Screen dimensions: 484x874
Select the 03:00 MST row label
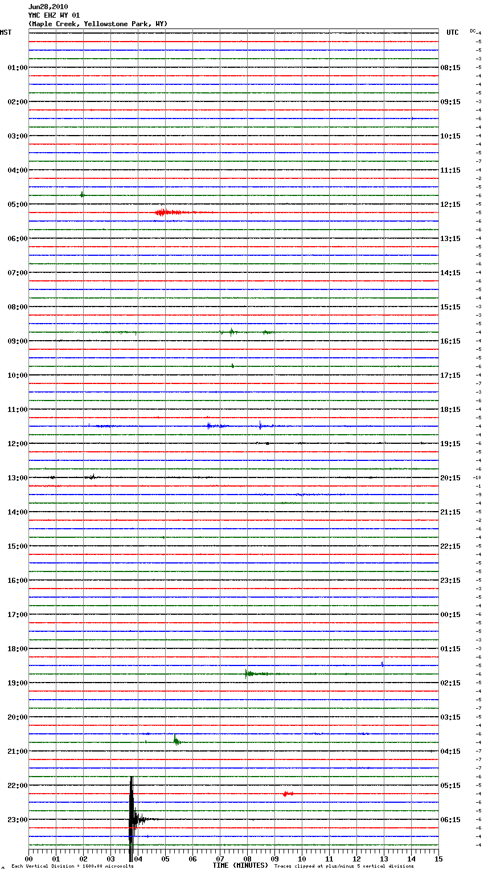pyautogui.click(x=18, y=136)
